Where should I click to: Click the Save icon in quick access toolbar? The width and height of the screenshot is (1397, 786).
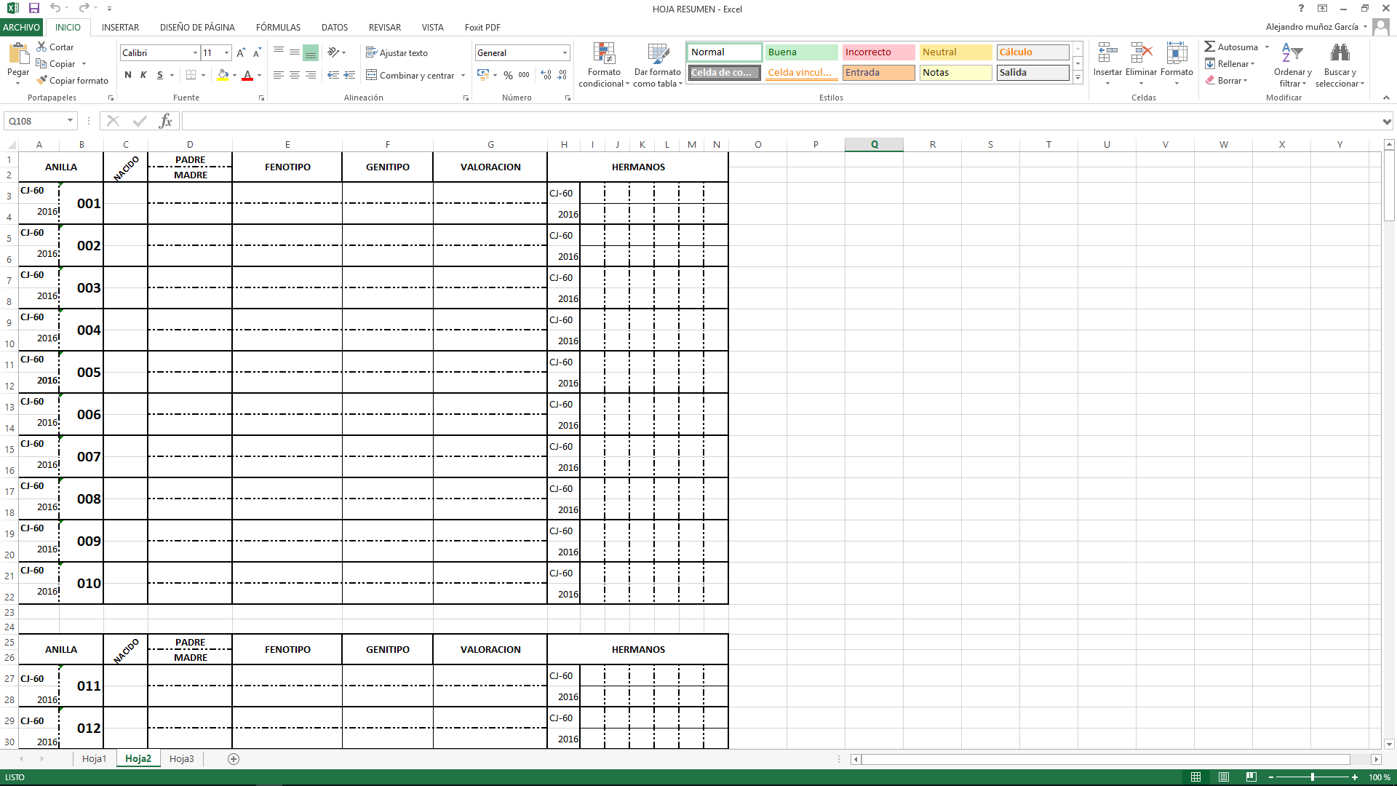(x=33, y=8)
